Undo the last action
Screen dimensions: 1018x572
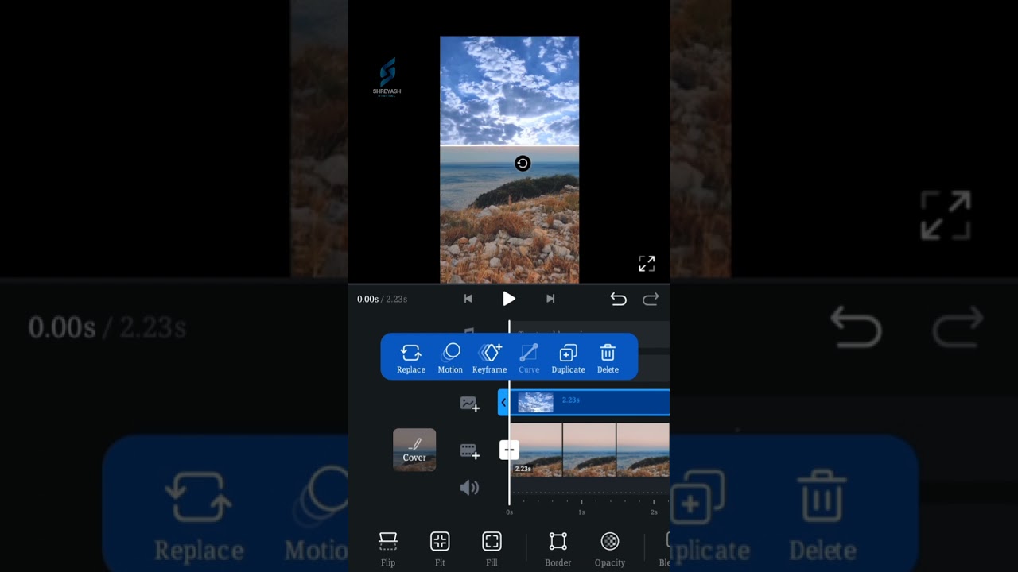pos(618,299)
